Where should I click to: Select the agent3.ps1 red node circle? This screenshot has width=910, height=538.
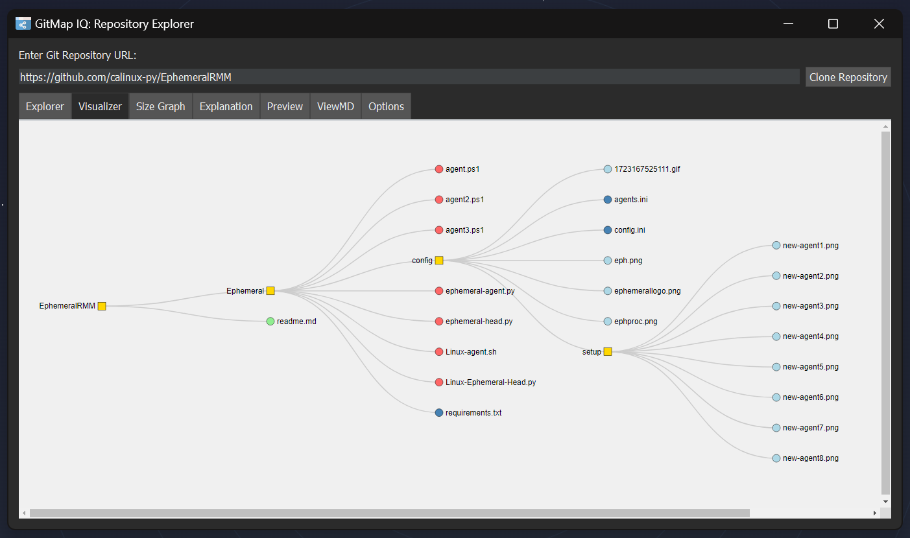(439, 230)
